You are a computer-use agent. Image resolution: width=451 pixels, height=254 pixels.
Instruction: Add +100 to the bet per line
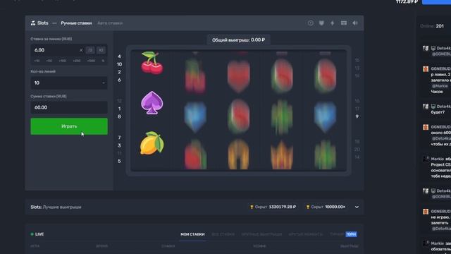click(63, 61)
